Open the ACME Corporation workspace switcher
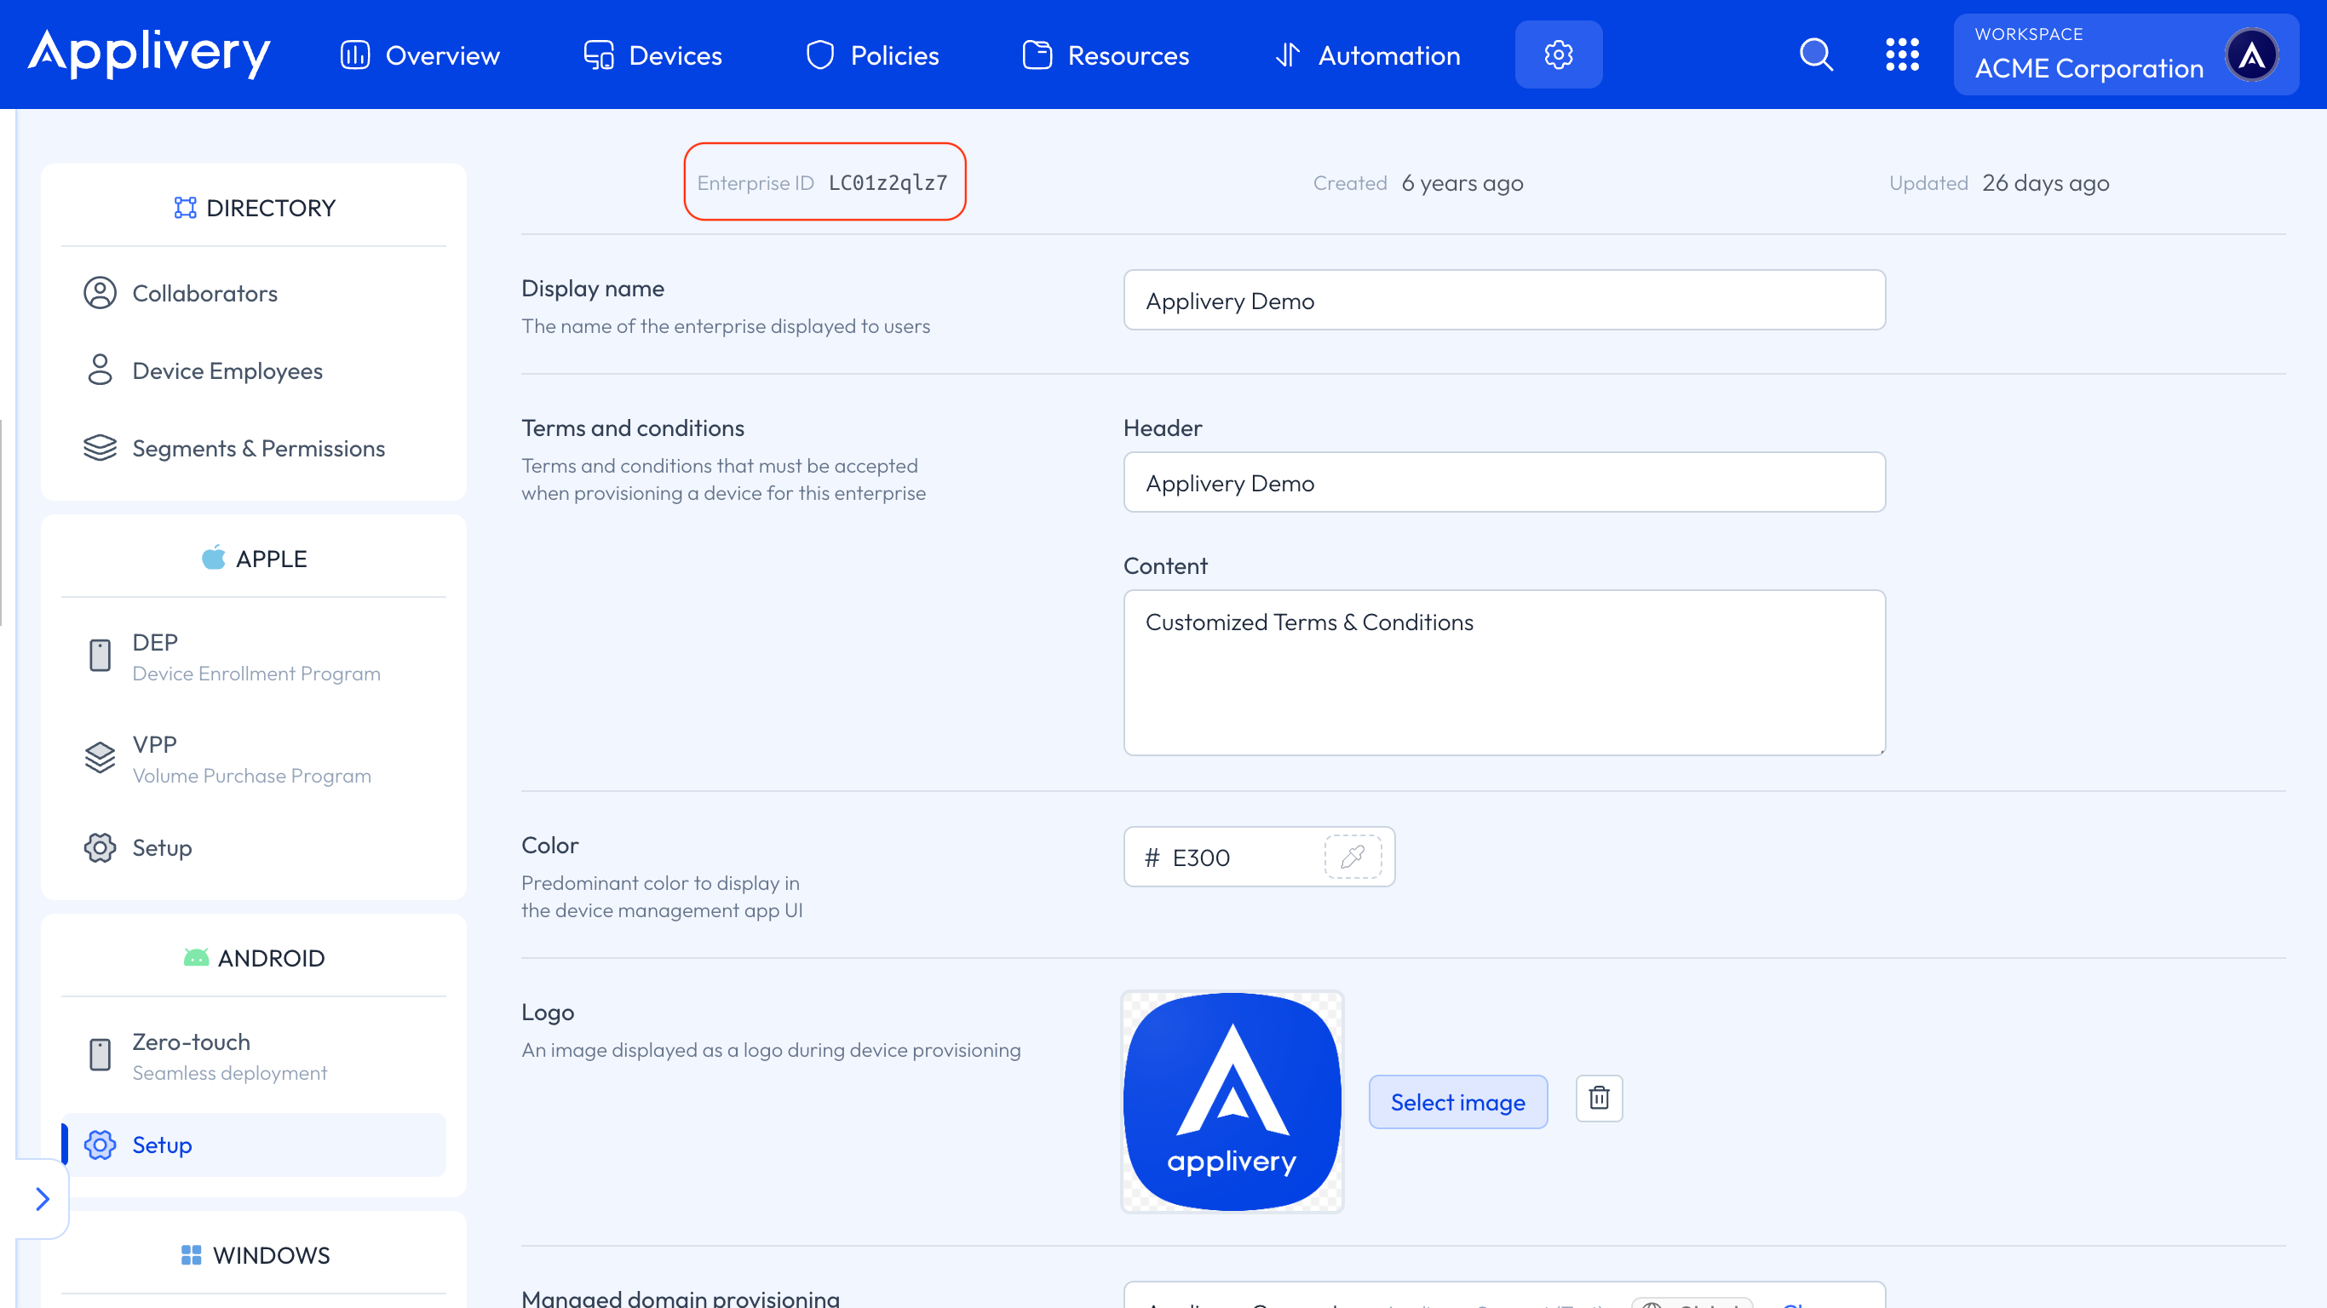The width and height of the screenshot is (2327, 1308). pyautogui.click(x=2089, y=55)
